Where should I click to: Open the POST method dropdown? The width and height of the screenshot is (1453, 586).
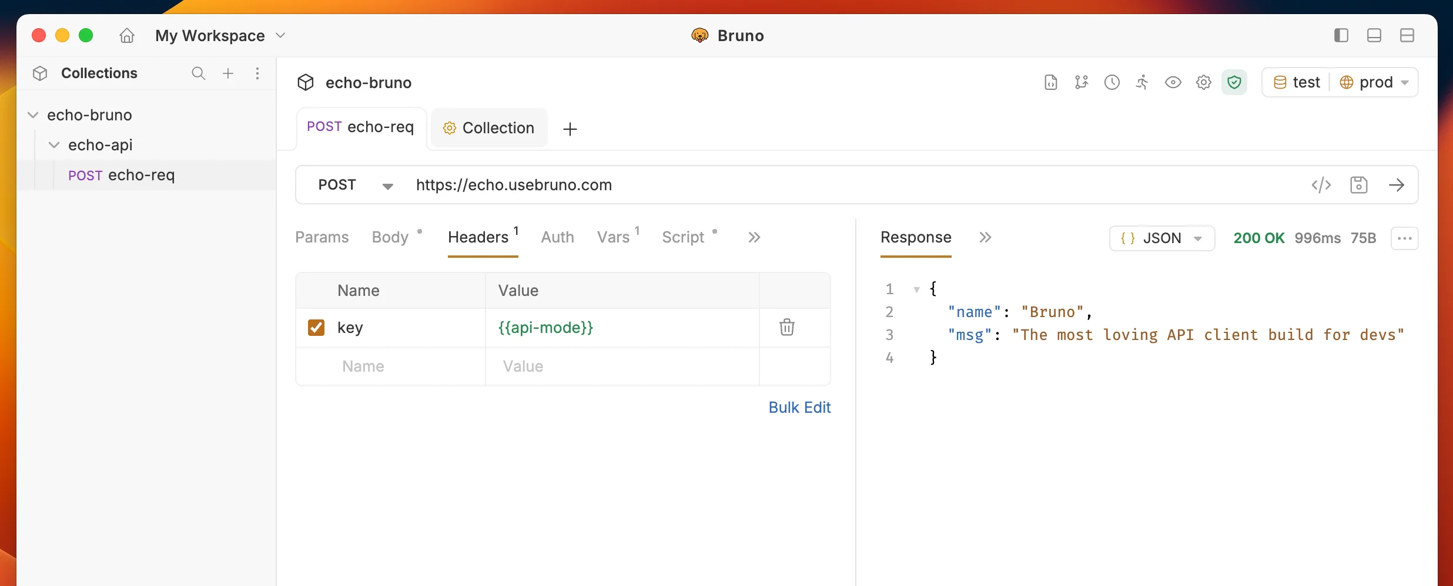355,185
